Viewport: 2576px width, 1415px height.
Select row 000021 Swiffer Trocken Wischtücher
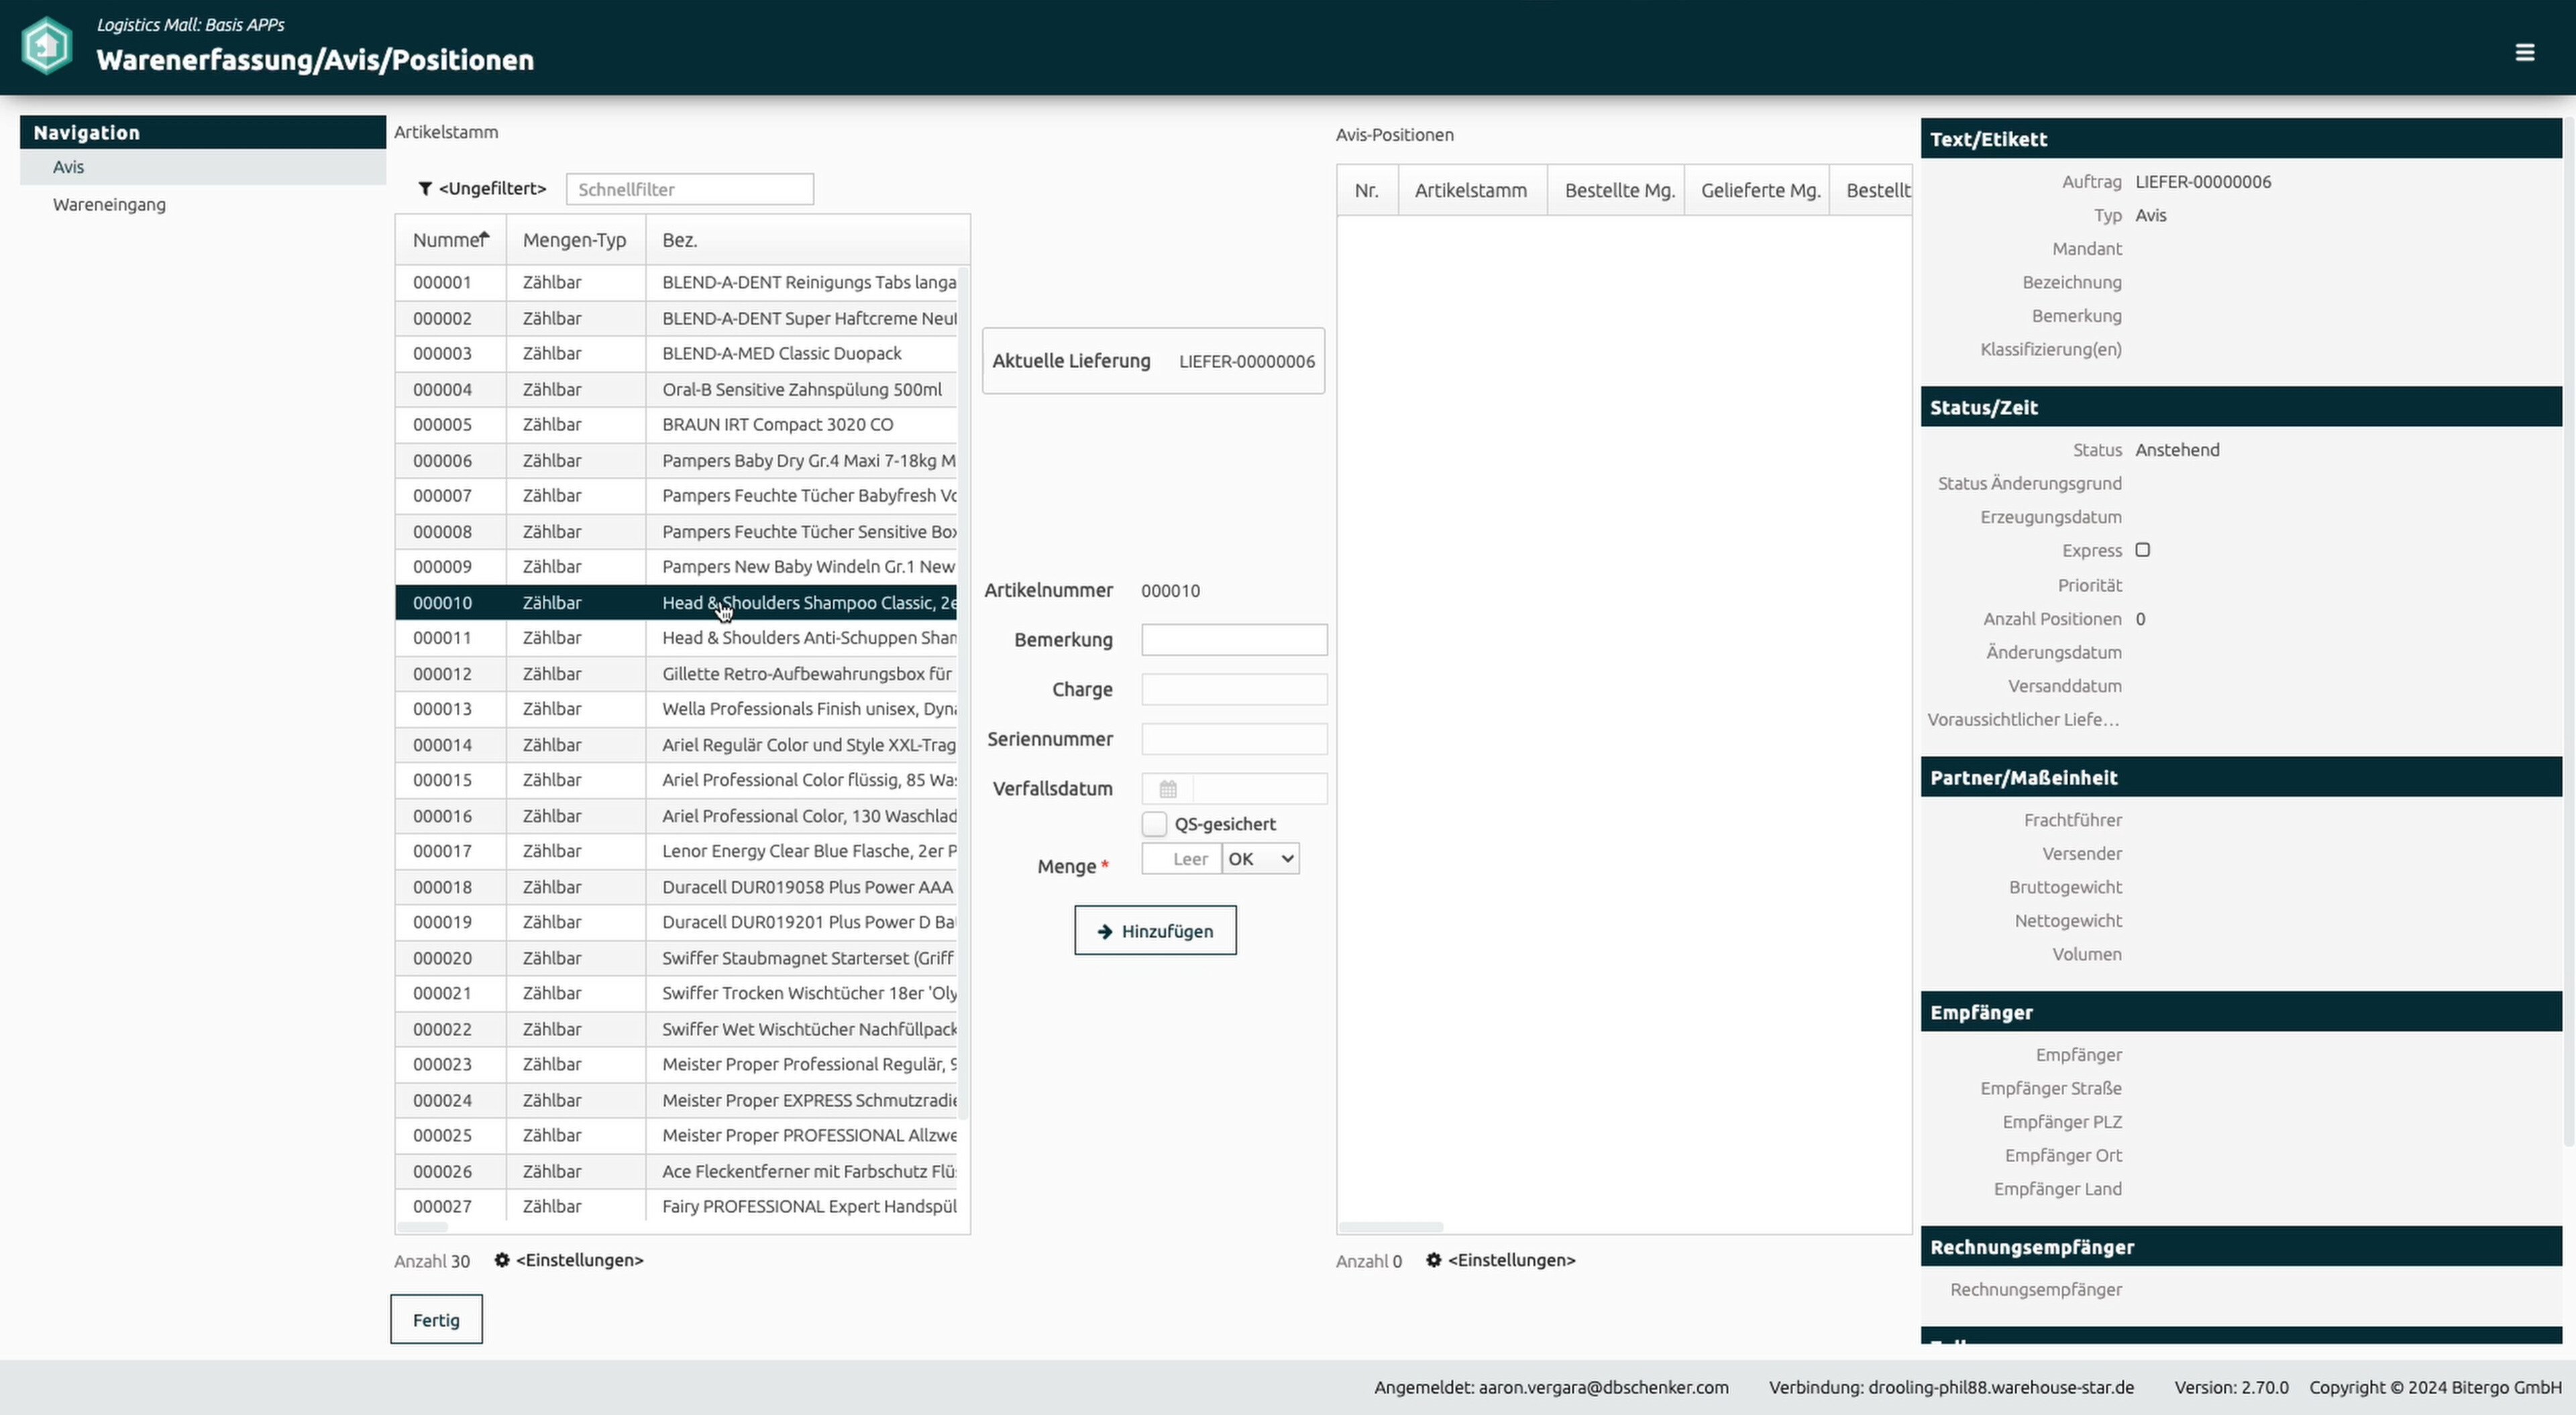click(x=676, y=992)
